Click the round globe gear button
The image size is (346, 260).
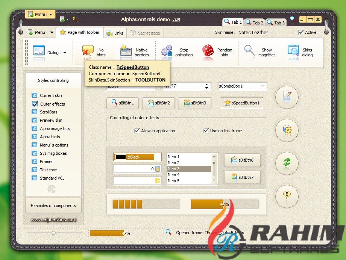[x=287, y=130]
